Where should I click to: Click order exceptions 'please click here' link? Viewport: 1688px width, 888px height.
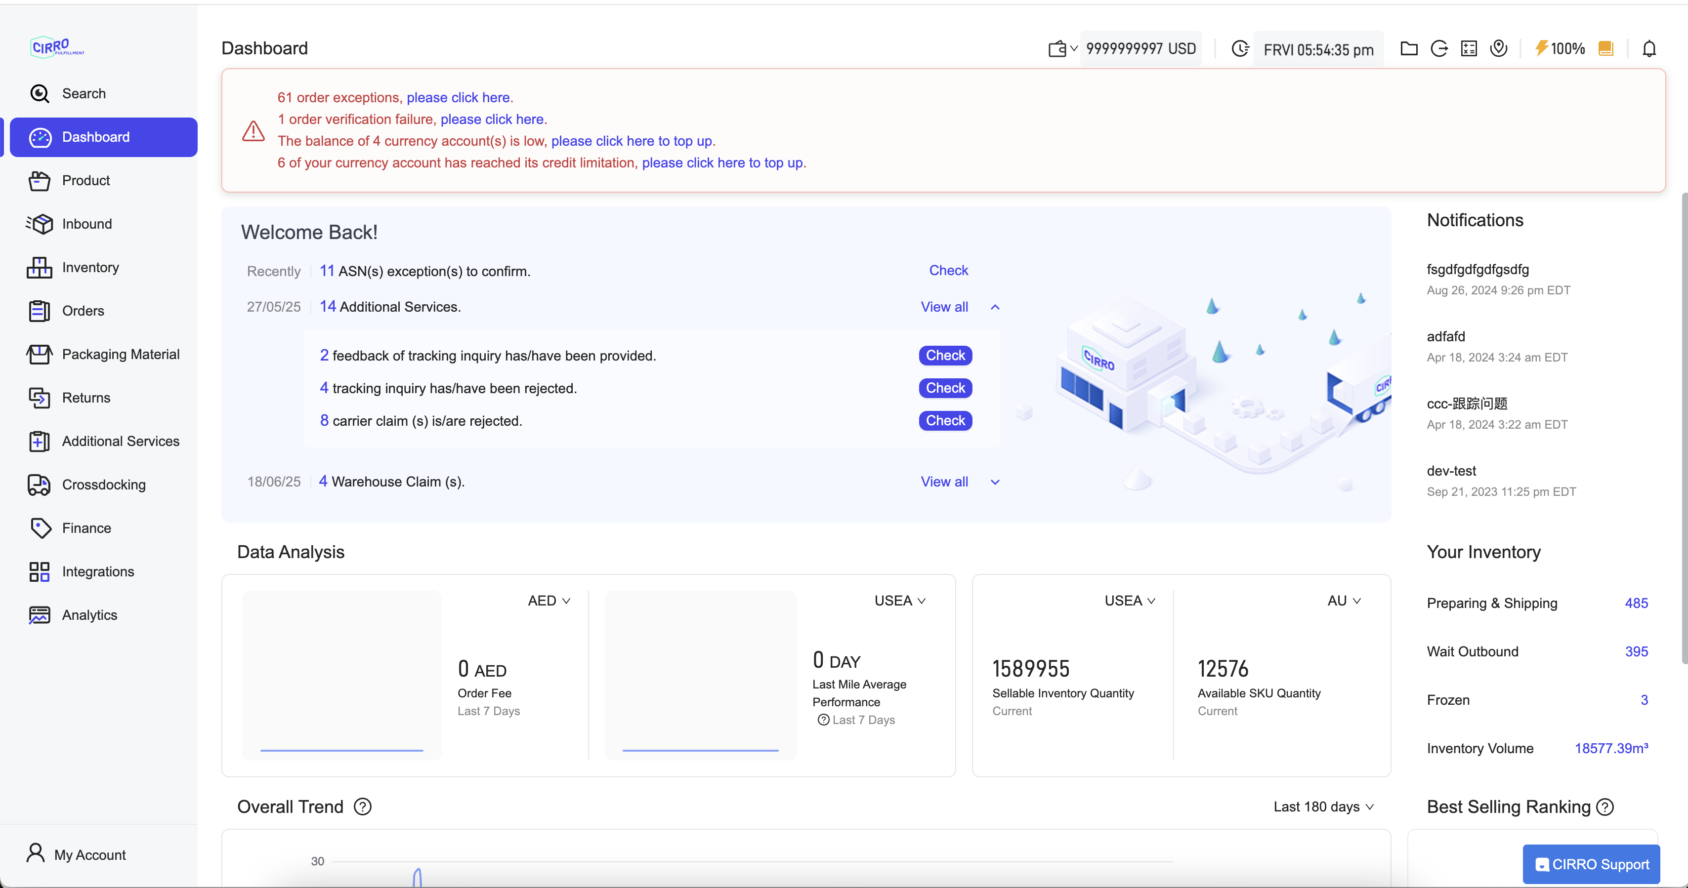point(458,98)
